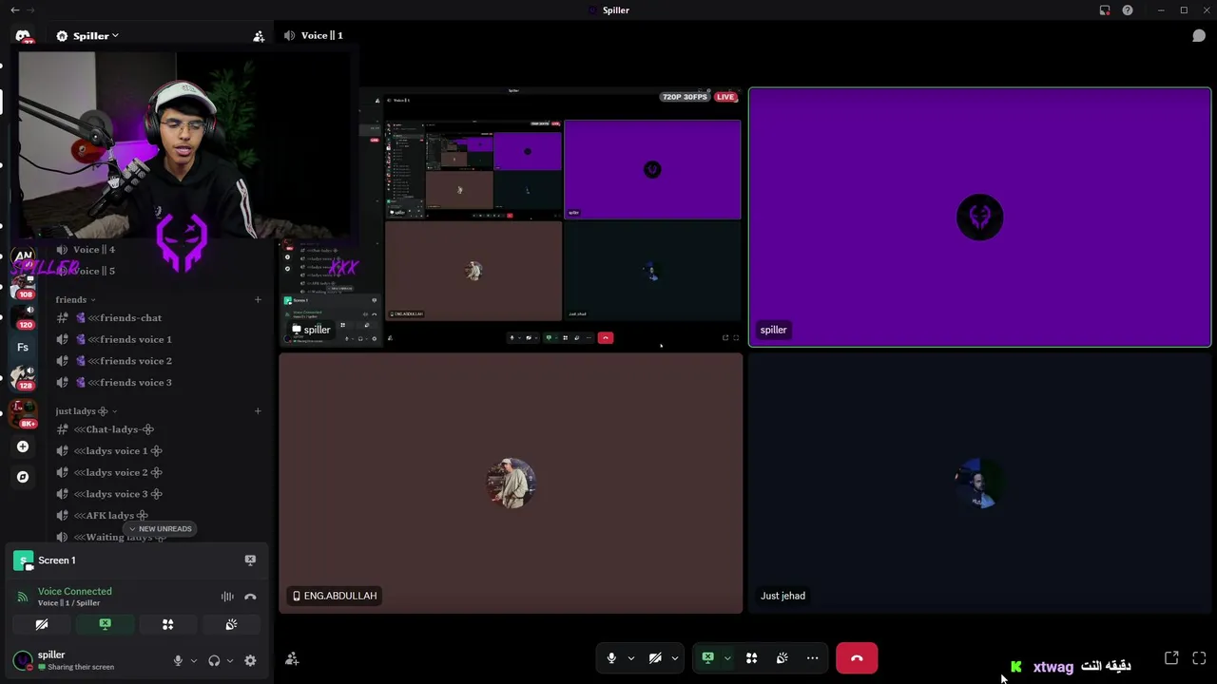Open the server with 120 badge
Image resolution: width=1217 pixels, height=684 pixels.
coord(23,315)
